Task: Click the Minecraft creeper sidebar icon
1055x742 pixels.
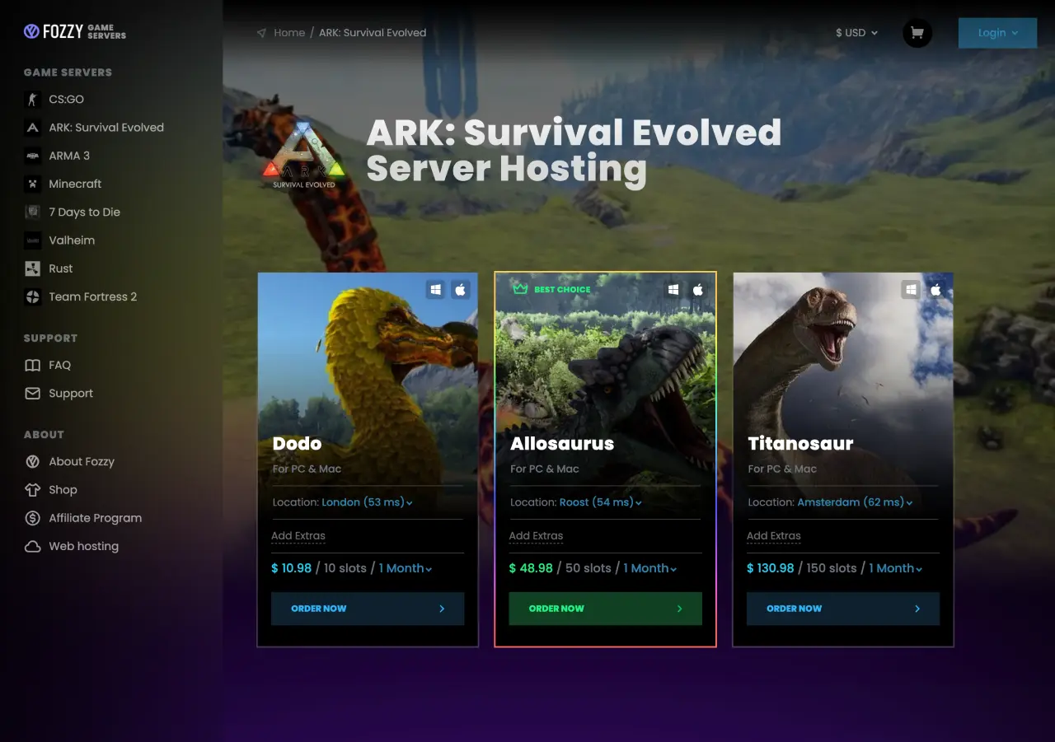Action: pos(32,184)
